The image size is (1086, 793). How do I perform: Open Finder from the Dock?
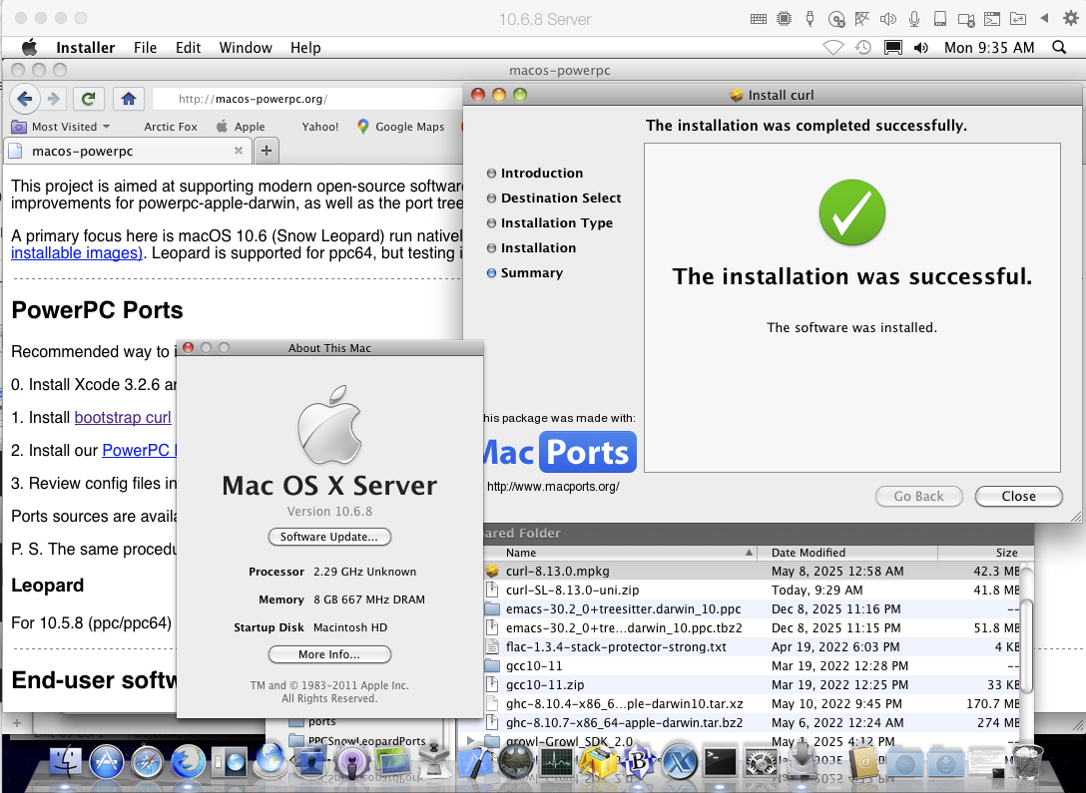(x=67, y=762)
